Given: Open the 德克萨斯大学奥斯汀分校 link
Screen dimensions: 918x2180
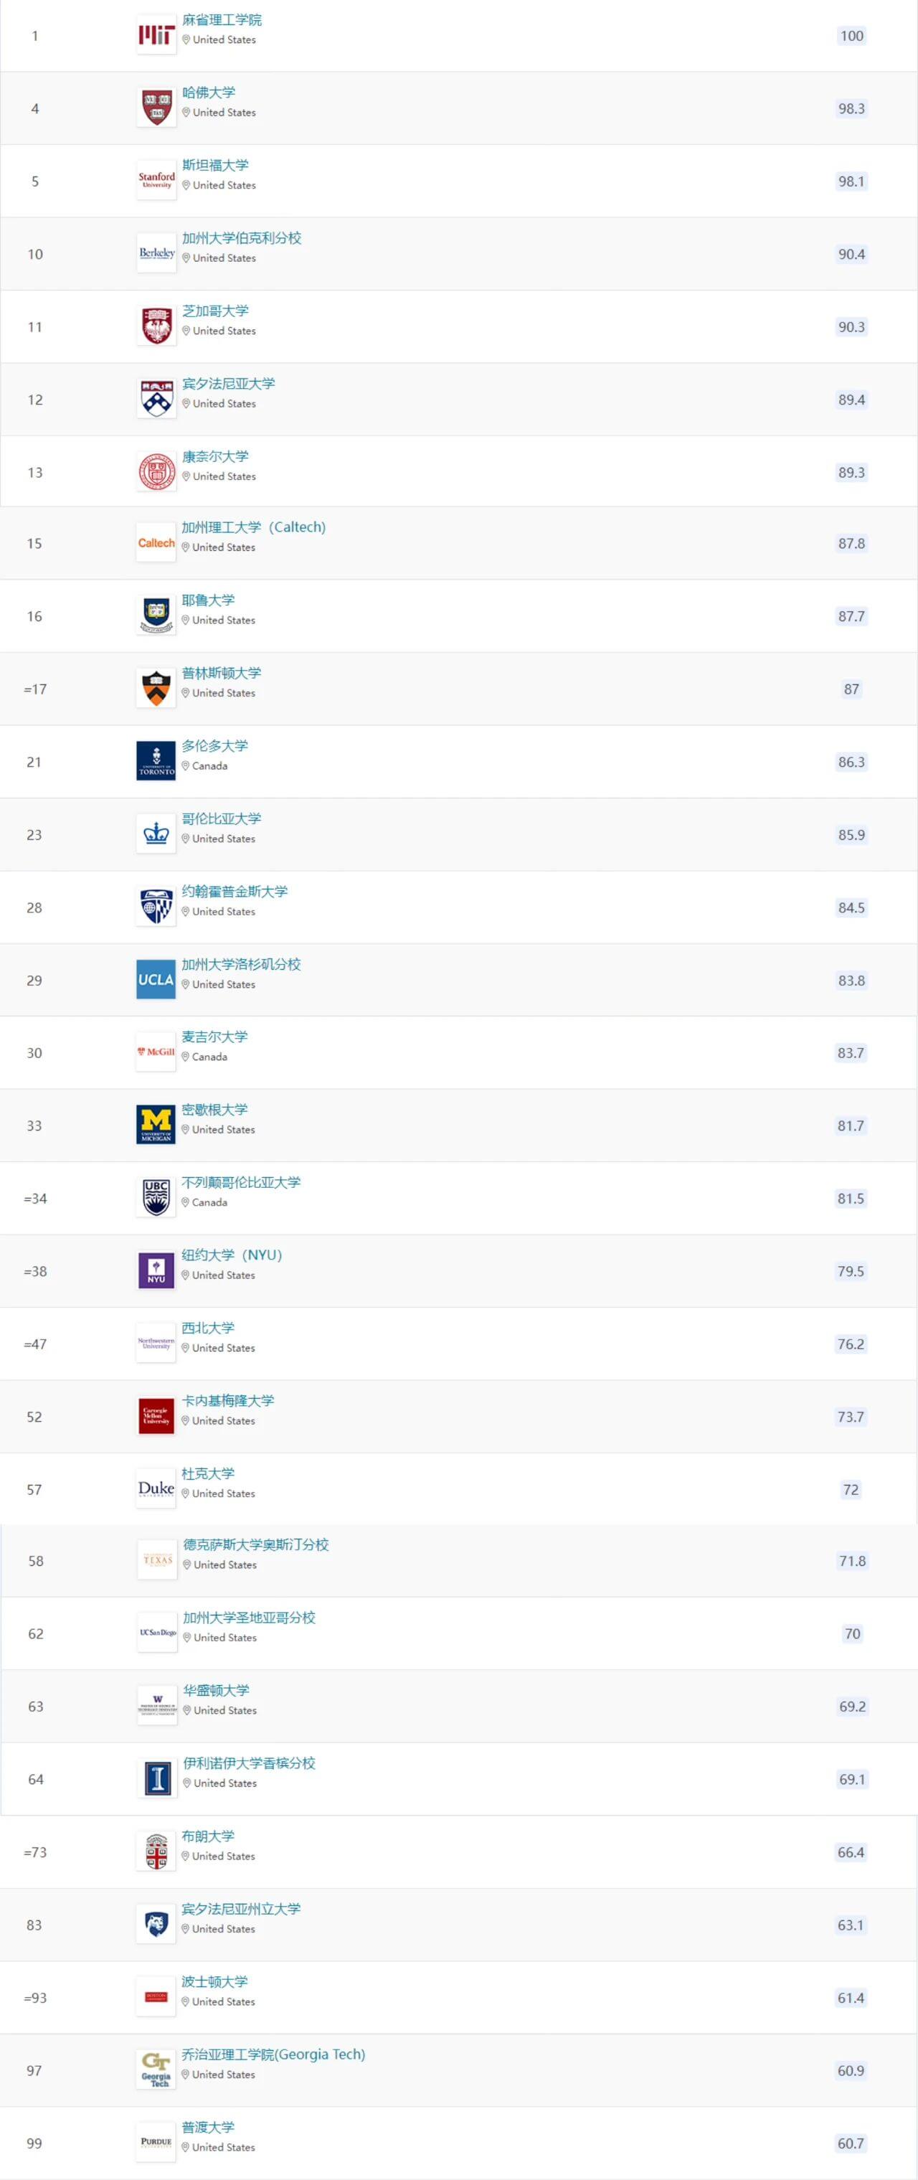Looking at the screenshot, I should (x=256, y=1545).
